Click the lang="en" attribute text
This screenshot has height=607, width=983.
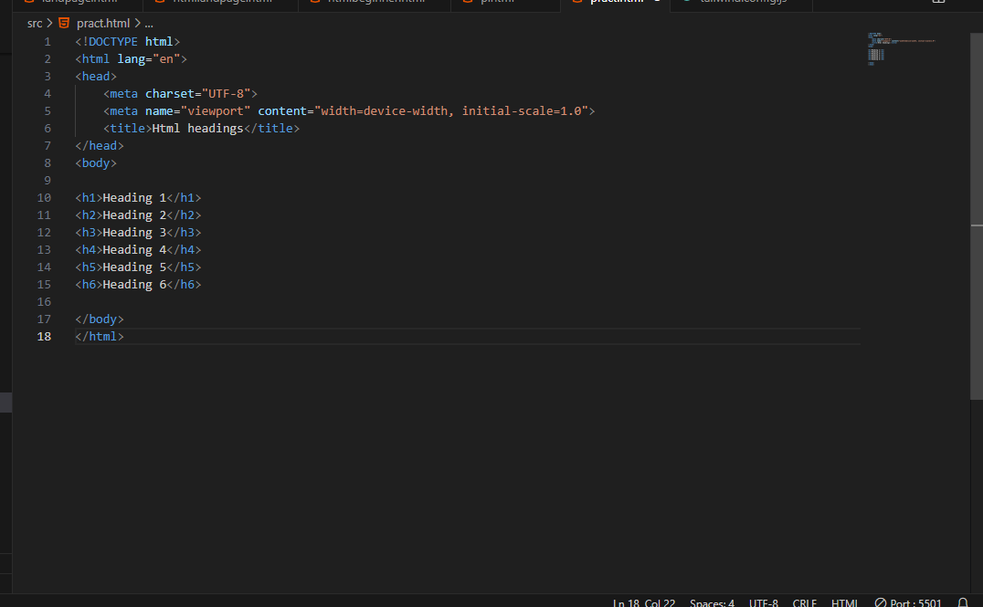point(149,59)
